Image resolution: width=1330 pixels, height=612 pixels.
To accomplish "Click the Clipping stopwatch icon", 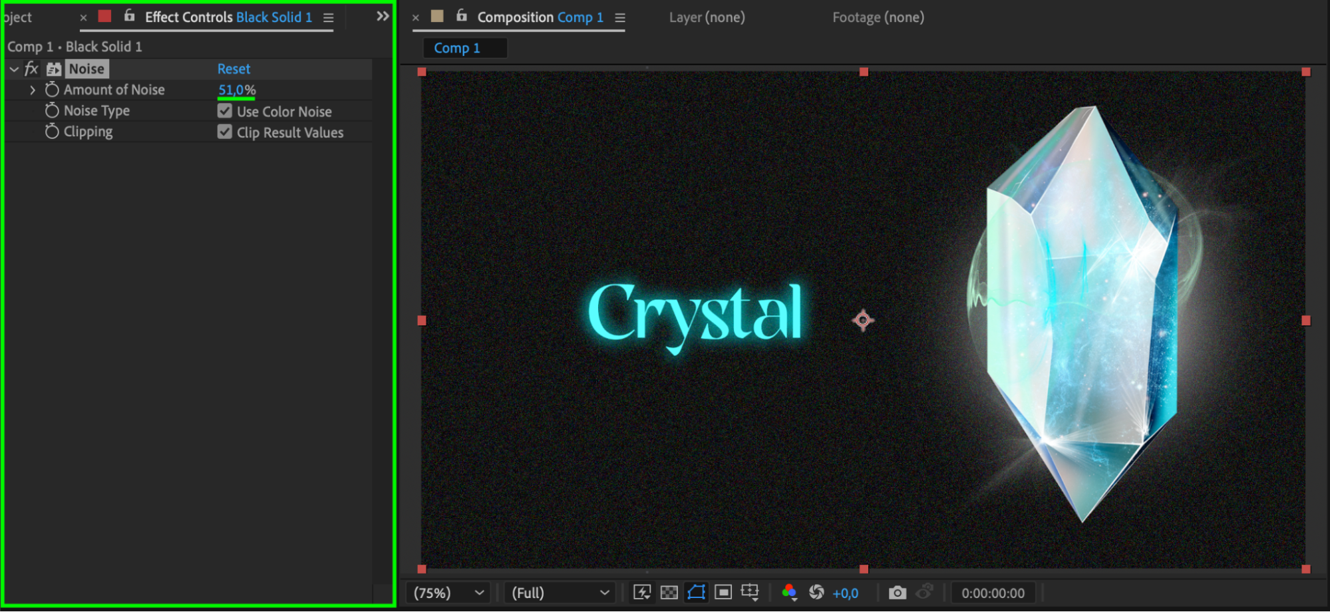I will pyautogui.click(x=52, y=132).
